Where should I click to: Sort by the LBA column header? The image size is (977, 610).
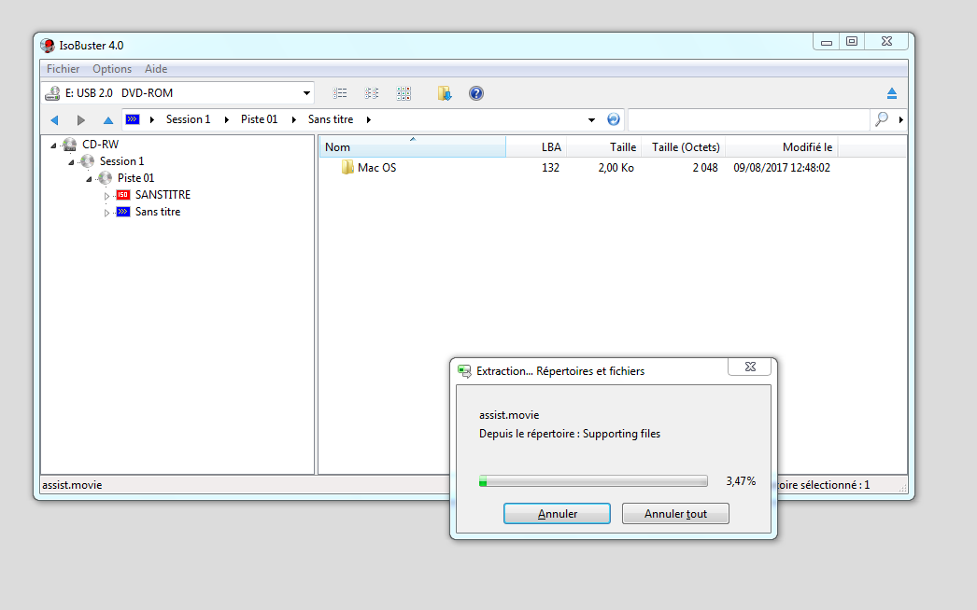[x=536, y=146]
